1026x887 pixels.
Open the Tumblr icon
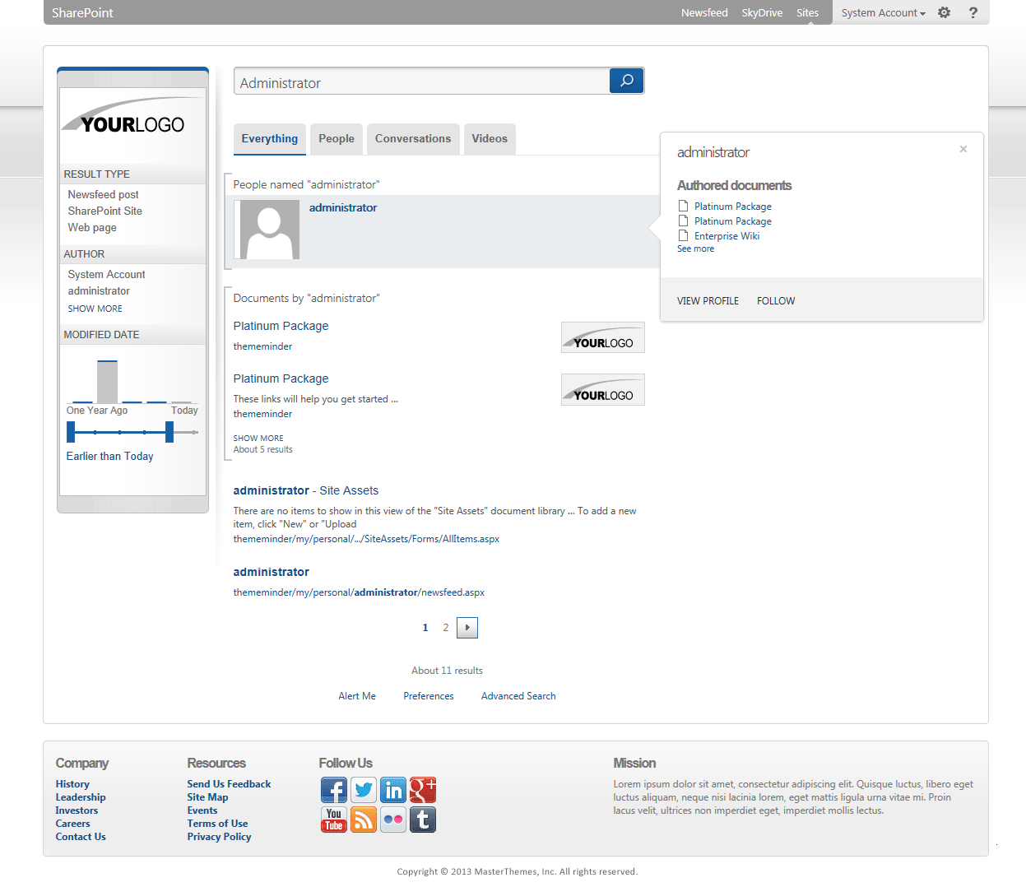(423, 820)
